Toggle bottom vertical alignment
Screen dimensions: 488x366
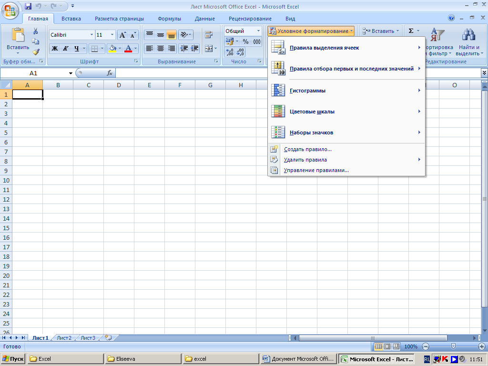point(171,34)
